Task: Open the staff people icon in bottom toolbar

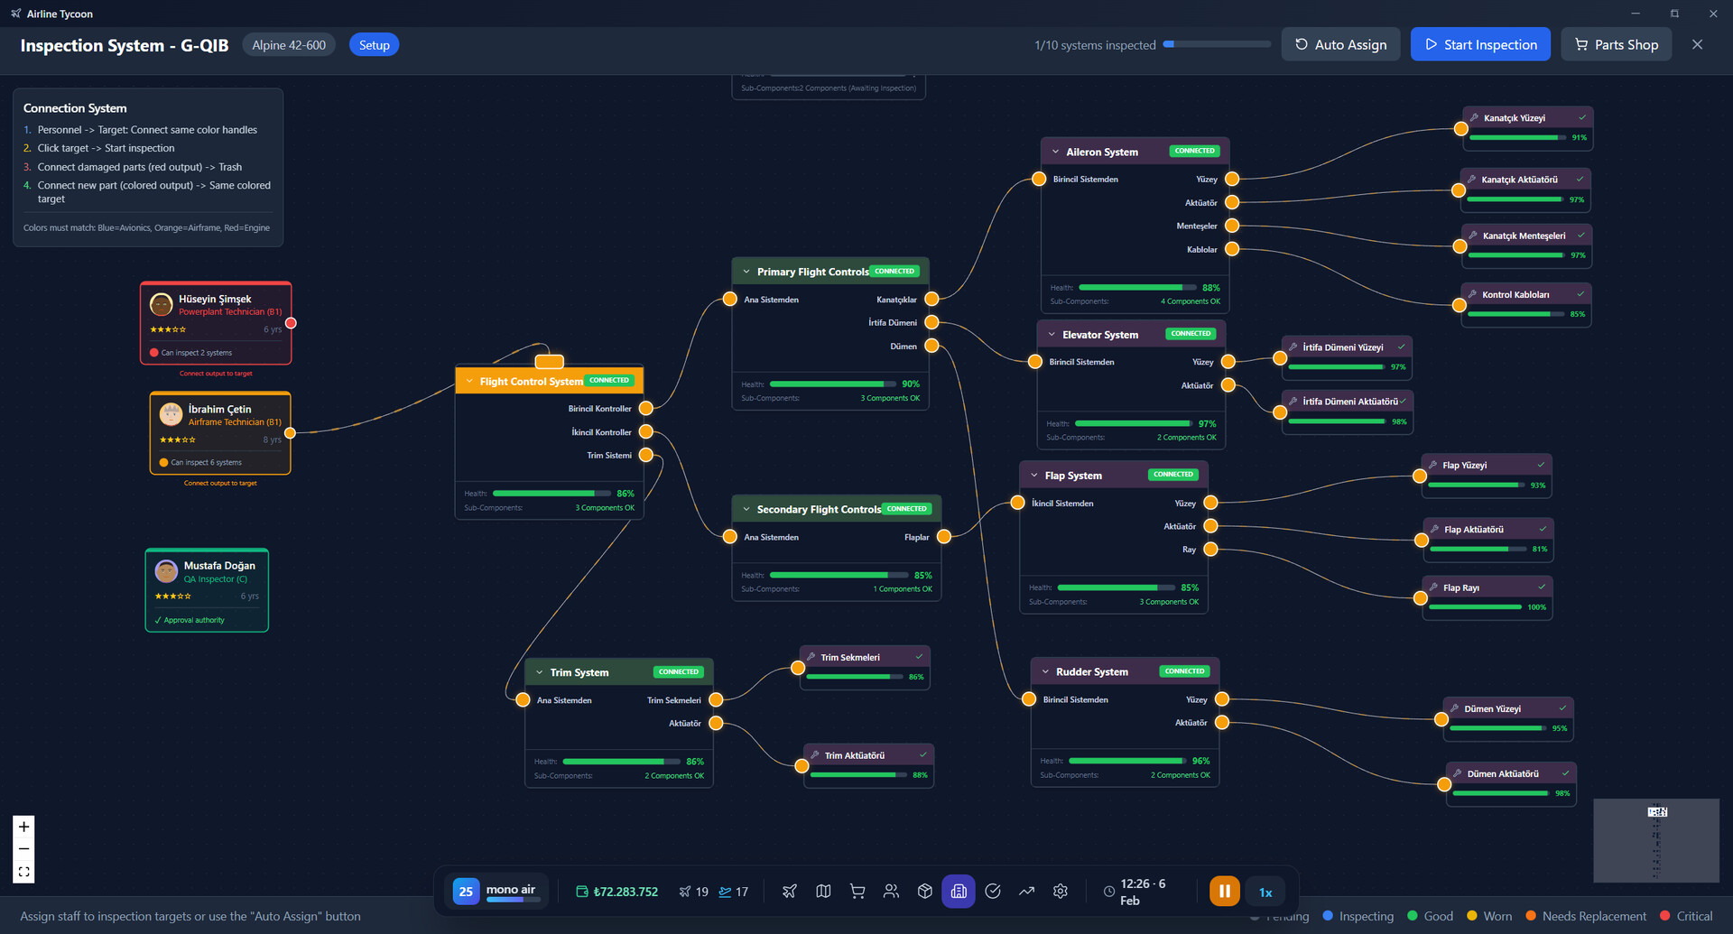Action: pyautogui.click(x=891, y=892)
